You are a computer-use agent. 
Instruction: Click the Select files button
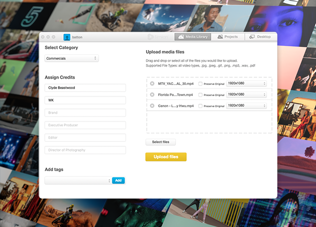point(160,142)
